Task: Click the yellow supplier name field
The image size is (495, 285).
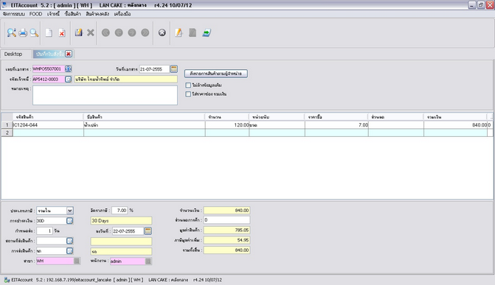Action: (x=126, y=79)
